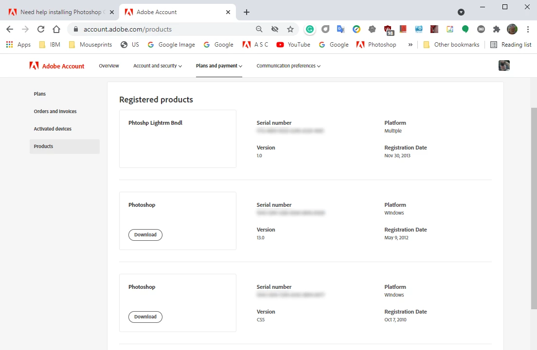
Task: Open the Google Translate extension icon
Action: coord(341,30)
